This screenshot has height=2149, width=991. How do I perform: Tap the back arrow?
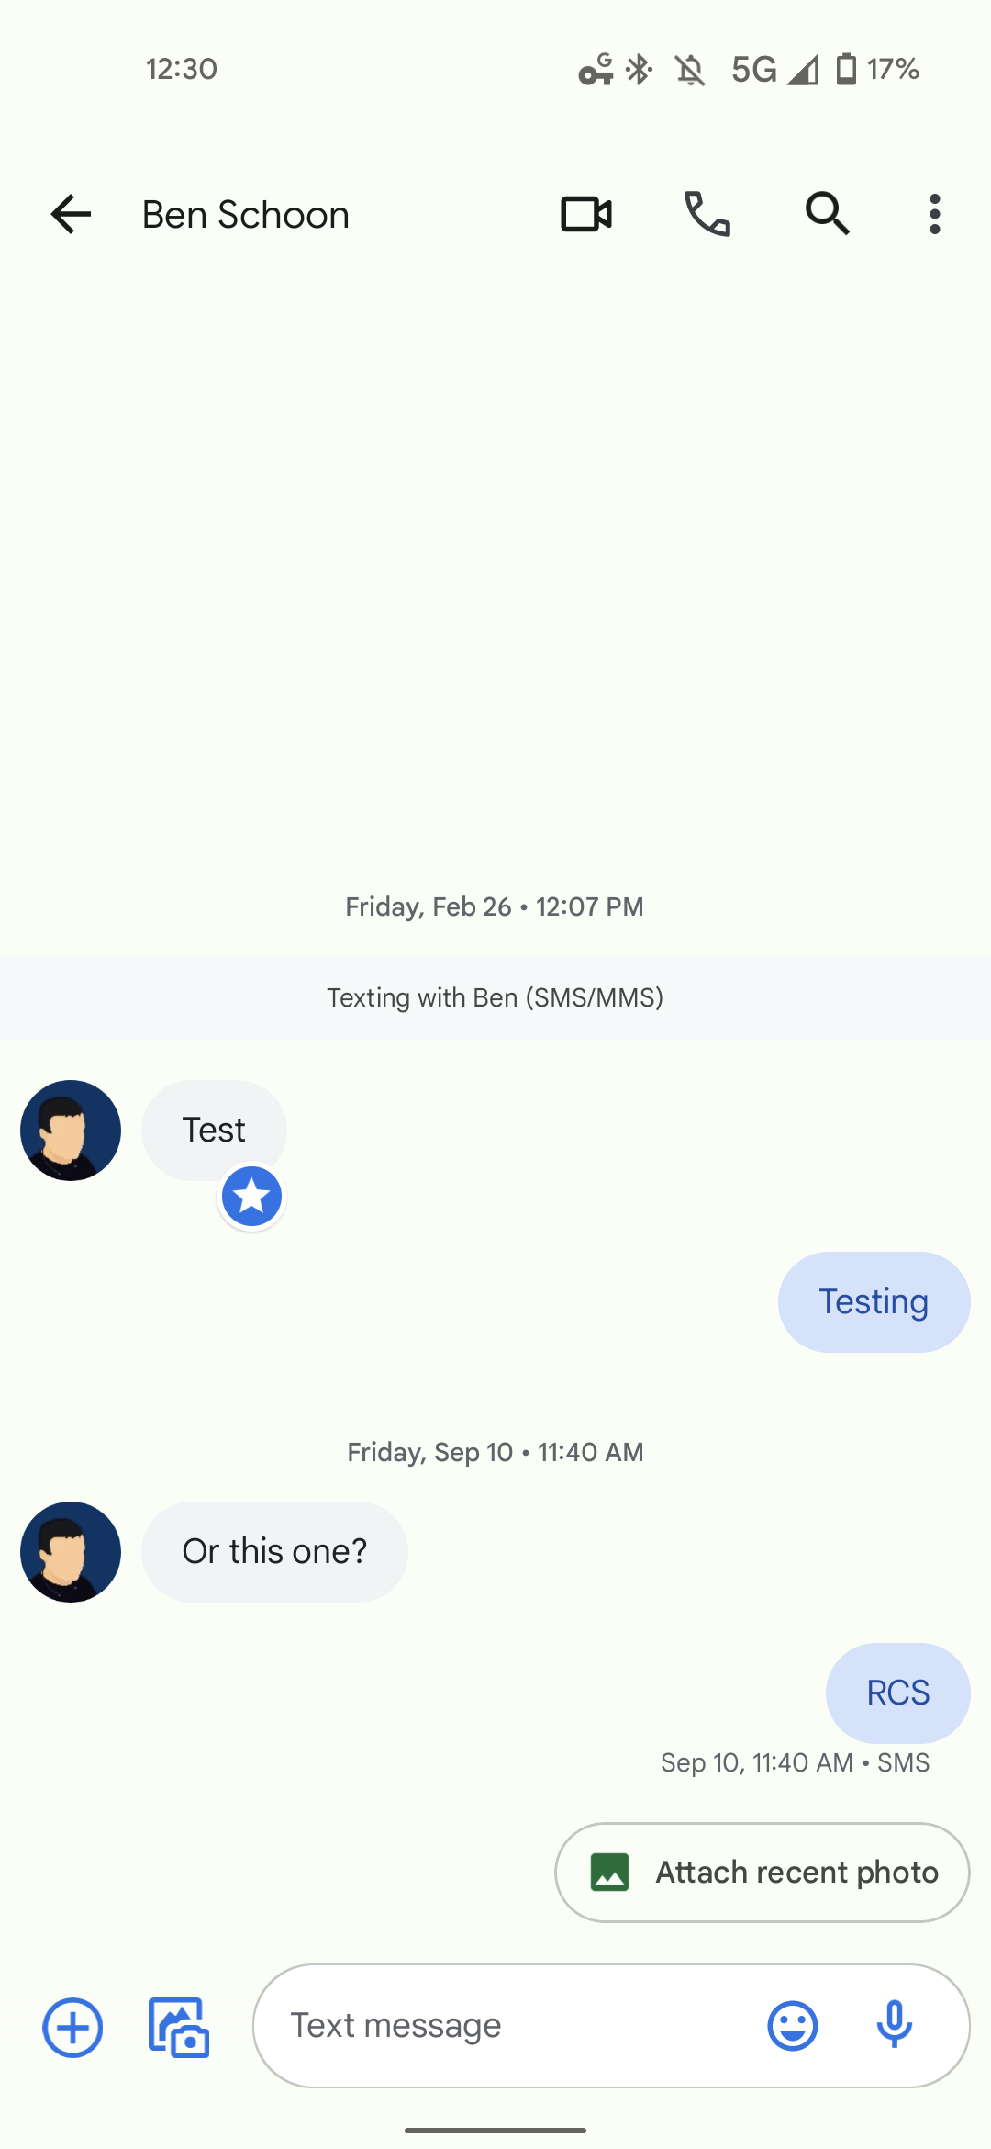click(71, 215)
